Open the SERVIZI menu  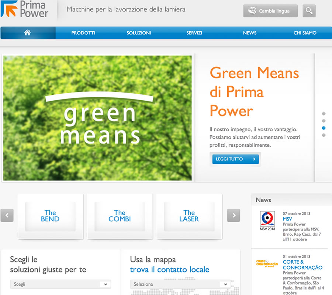click(x=194, y=33)
